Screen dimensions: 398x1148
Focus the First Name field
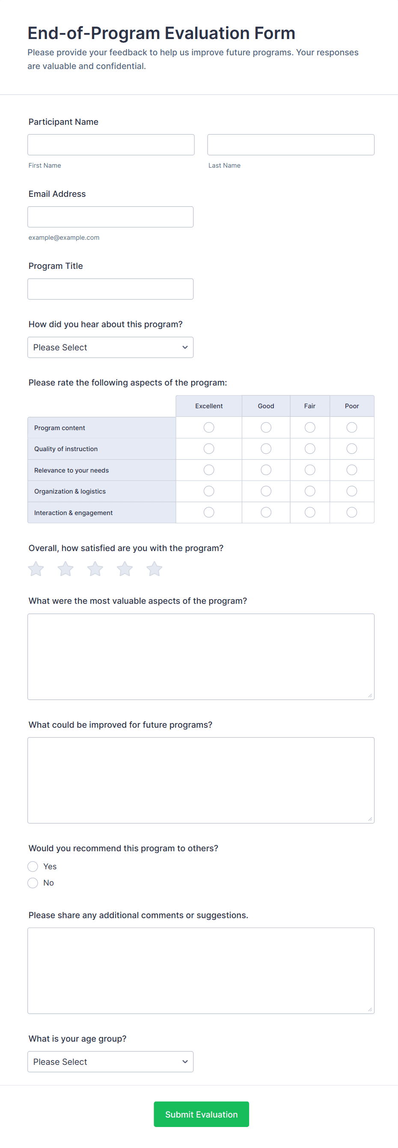tap(111, 145)
